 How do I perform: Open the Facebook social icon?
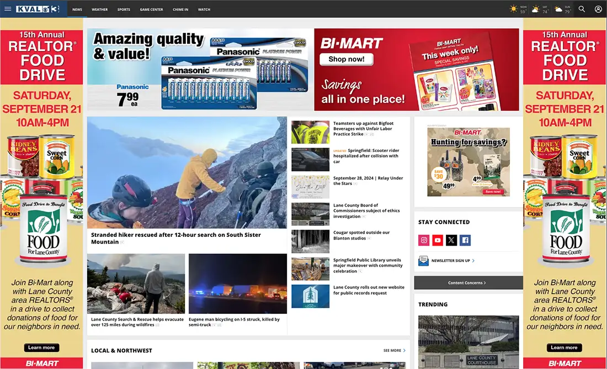pyautogui.click(x=465, y=240)
